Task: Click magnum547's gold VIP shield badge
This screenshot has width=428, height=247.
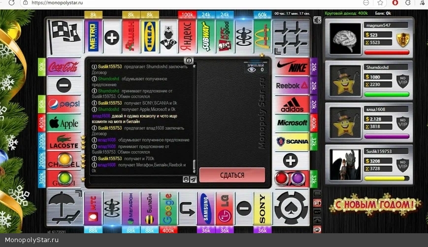Action: pyautogui.click(x=403, y=39)
